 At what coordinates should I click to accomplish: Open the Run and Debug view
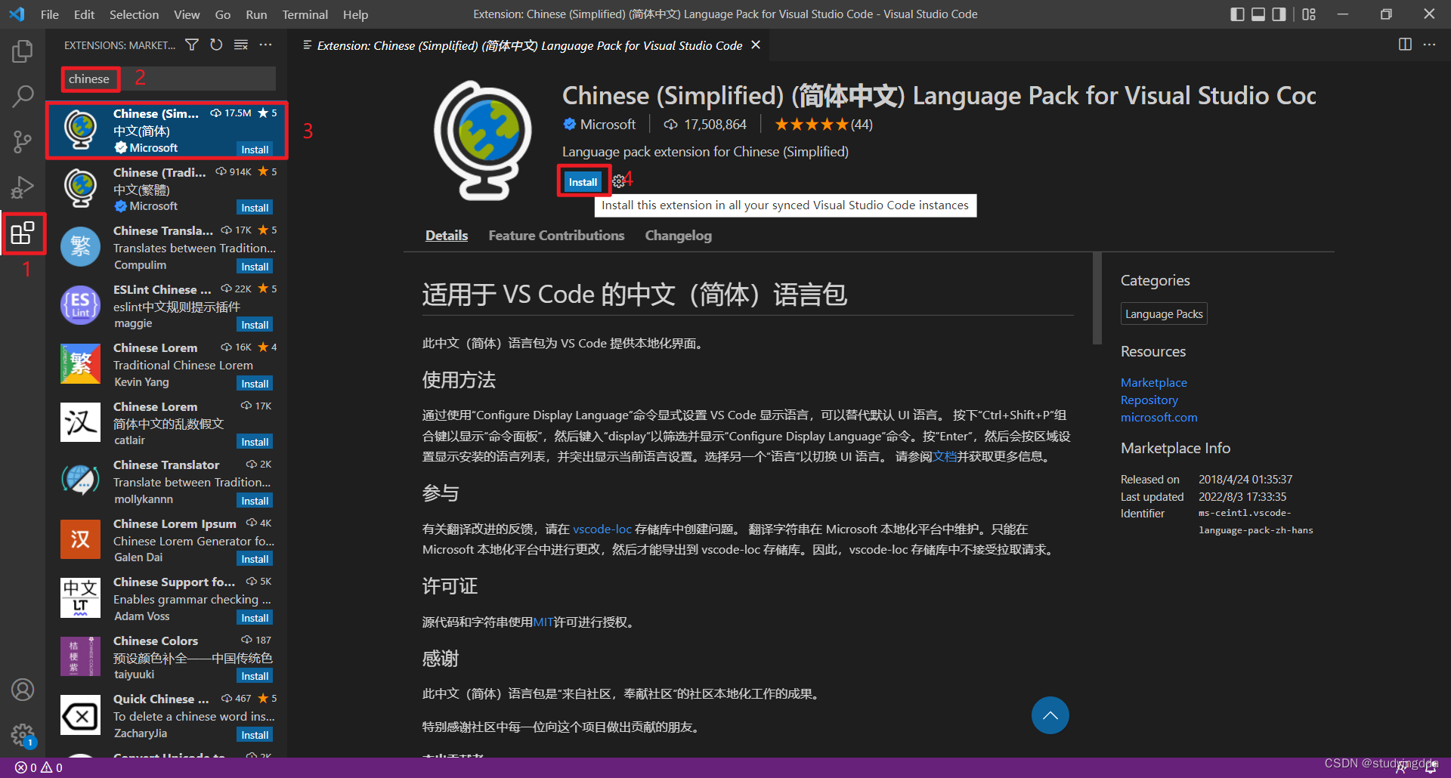pos(23,187)
